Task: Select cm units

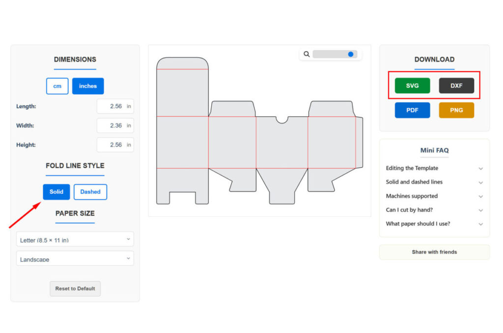Action: 57,86
